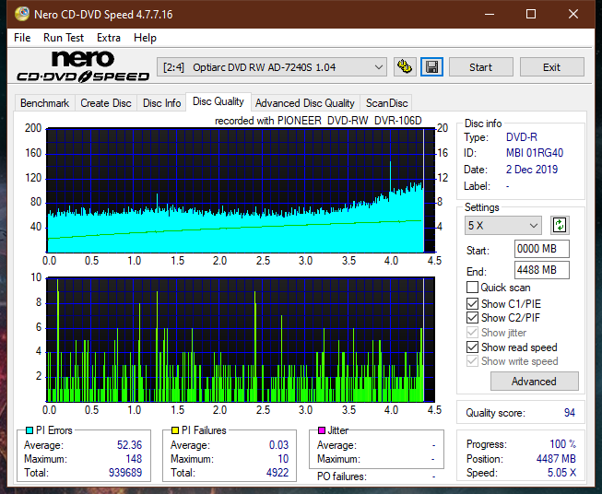Minimize the Nero CD-DVD Speed window

[x=490, y=14]
